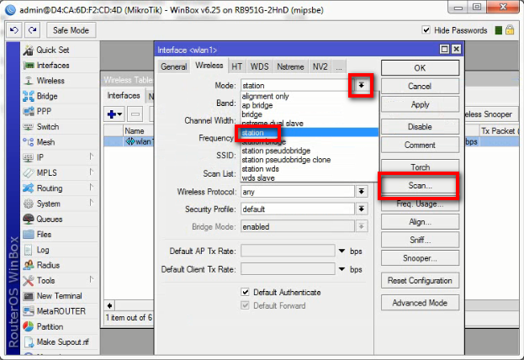Open the Tools icon in the sidebar

click(29, 280)
